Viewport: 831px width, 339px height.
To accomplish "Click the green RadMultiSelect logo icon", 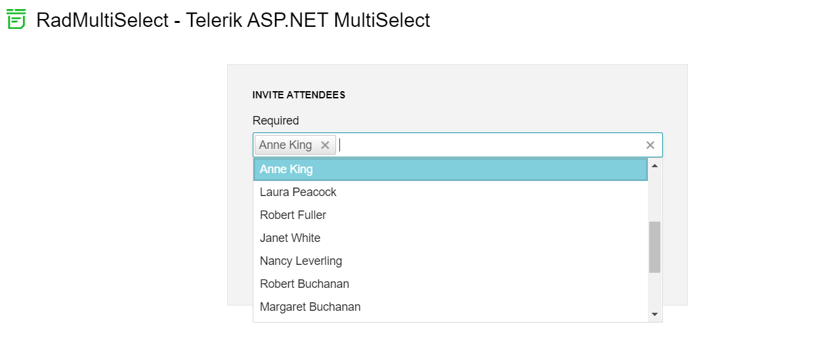I will (16, 20).
